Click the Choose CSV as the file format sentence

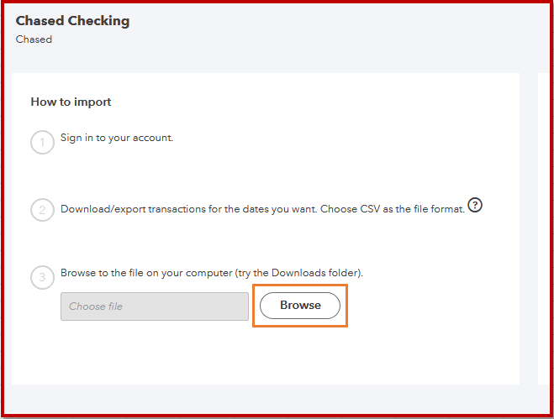point(397,209)
